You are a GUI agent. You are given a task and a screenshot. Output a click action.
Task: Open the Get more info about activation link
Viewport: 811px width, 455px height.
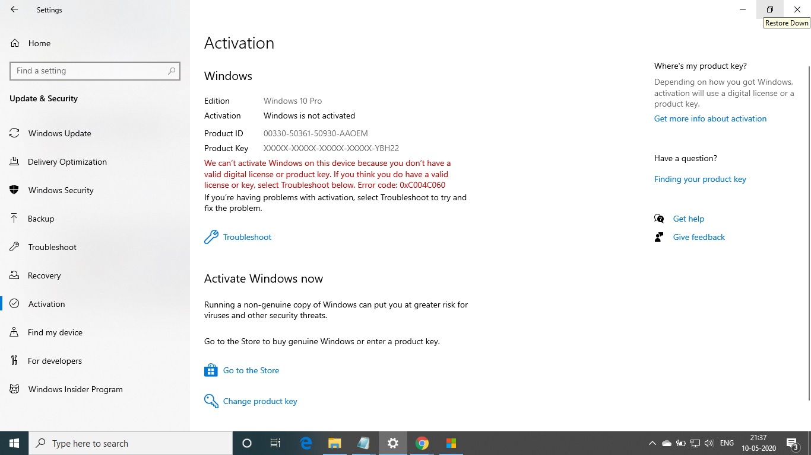tap(710, 118)
